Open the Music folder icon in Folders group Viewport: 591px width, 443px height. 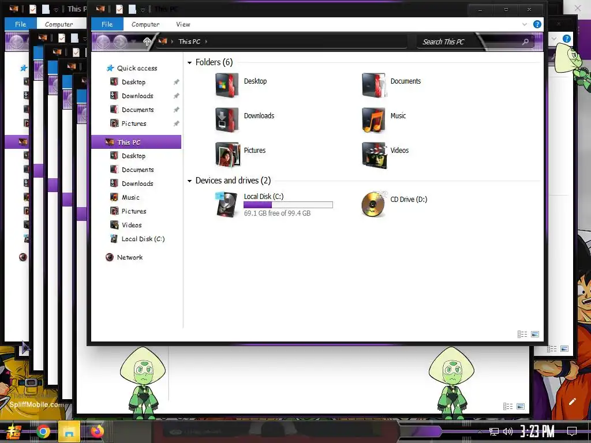pyautogui.click(x=374, y=120)
